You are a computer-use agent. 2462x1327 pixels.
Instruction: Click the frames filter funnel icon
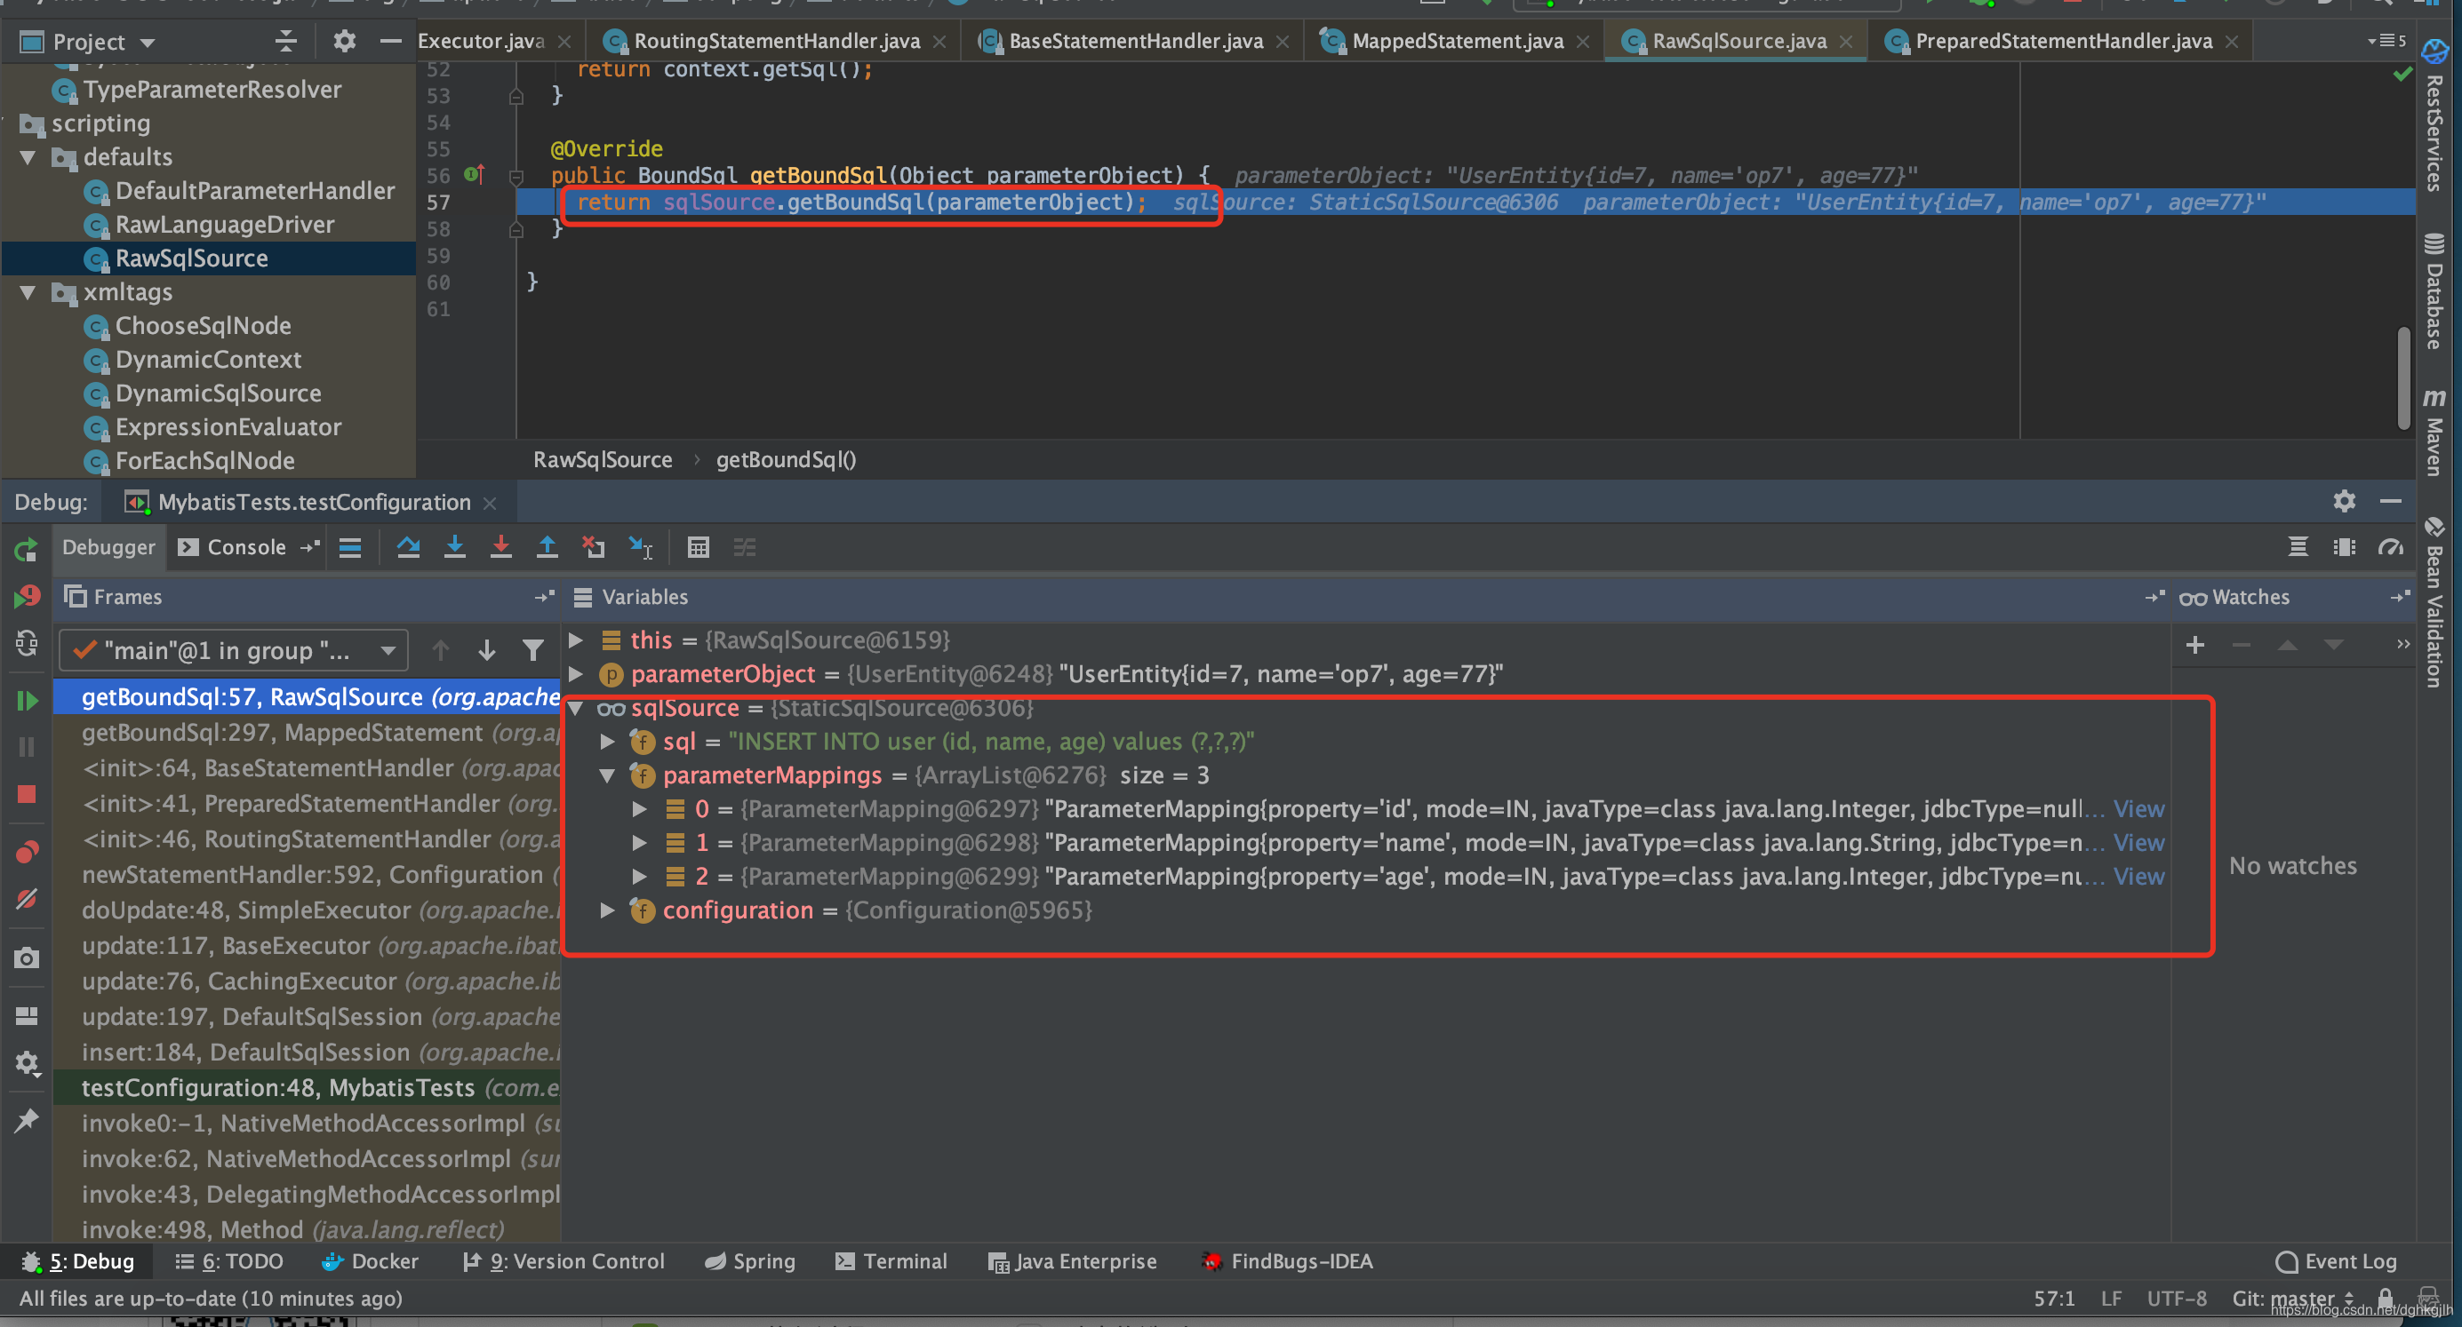click(533, 650)
